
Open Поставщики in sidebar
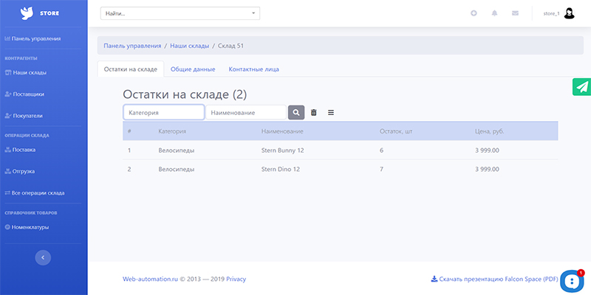tap(24, 94)
